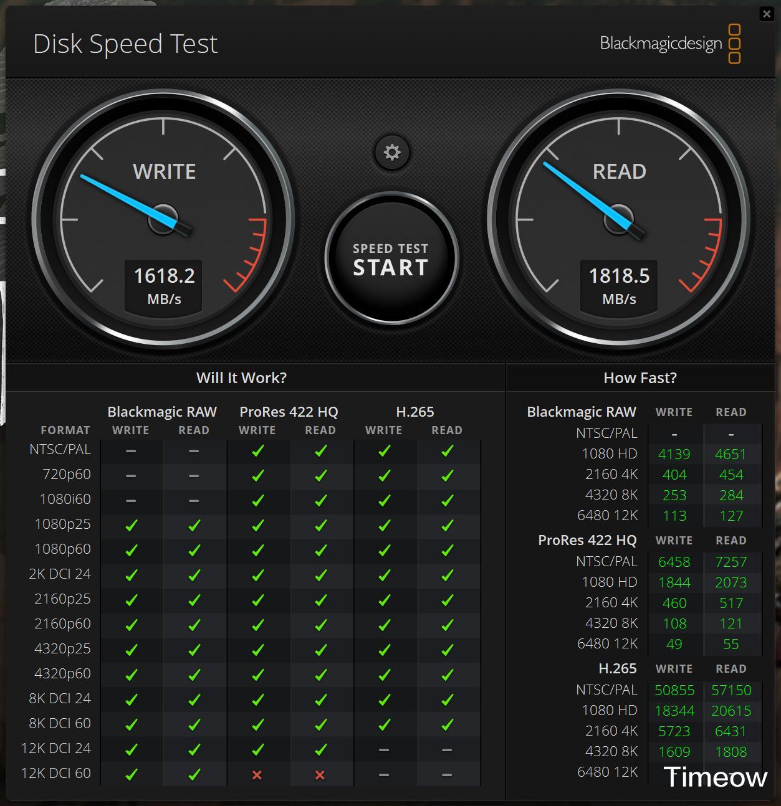
Task: Click Blackmagic RAW read dash for 1080i60
Action: click(x=194, y=501)
